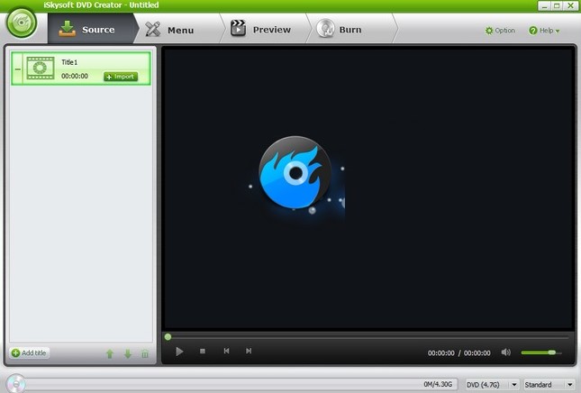
Task: Click the Import button in Title 1
Action: [121, 77]
